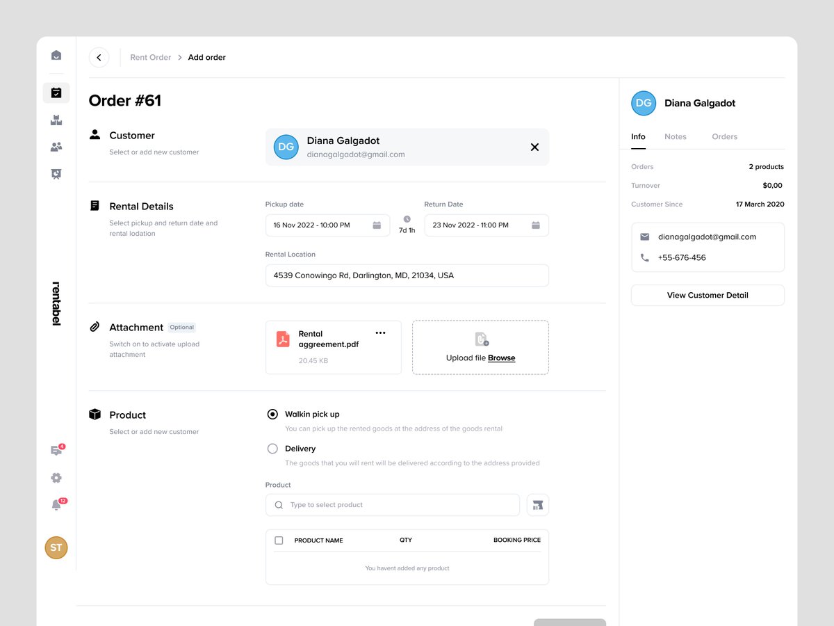
Task: Select Delivery radio option
Action: tap(272, 449)
